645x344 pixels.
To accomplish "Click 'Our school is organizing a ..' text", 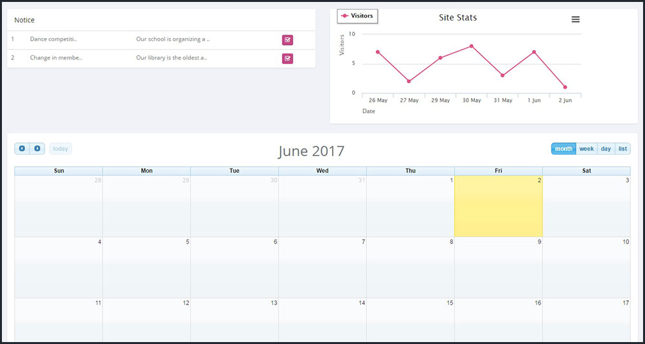I will coord(173,39).
